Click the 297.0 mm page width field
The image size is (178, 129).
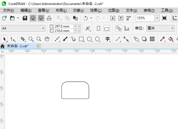[x=64, y=26]
